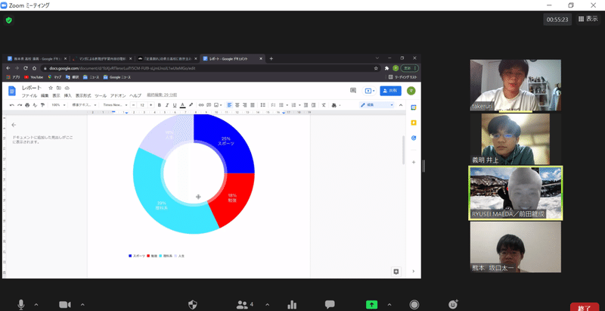The height and width of the screenshot is (311, 605).
Task: Increase font size with plus button
Action: 150,105
